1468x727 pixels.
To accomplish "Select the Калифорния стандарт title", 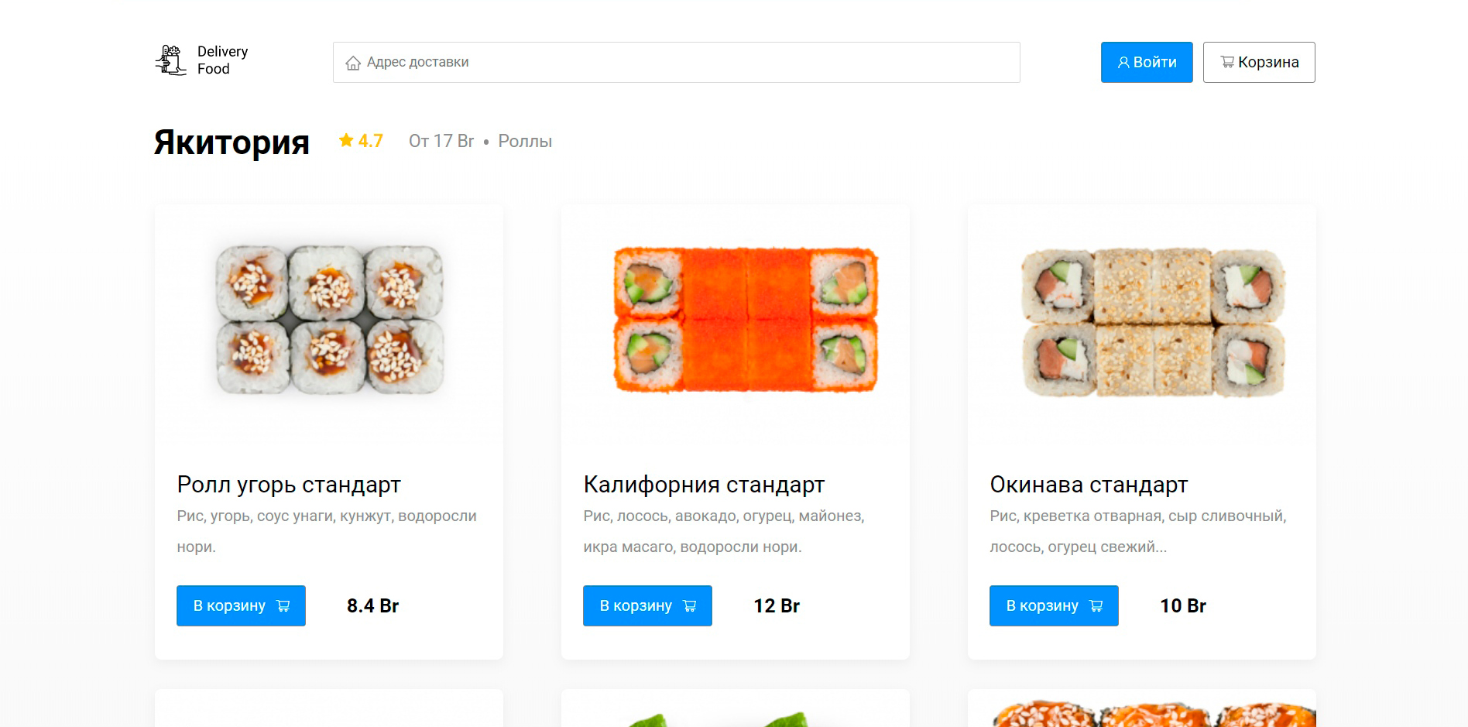I will (704, 485).
